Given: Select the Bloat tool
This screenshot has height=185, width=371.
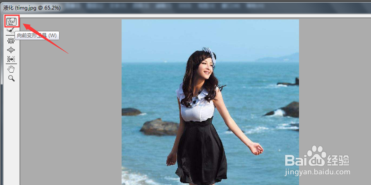Looking at the screenshot, I should pos(11,50).
